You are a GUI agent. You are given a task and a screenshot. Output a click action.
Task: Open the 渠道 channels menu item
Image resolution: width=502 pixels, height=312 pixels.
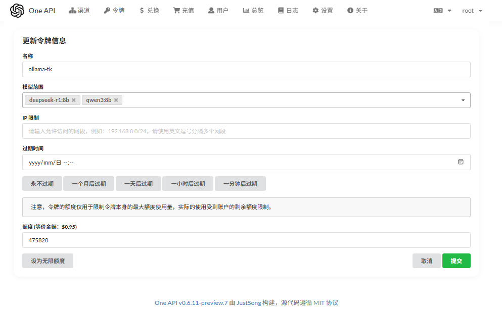79,11
